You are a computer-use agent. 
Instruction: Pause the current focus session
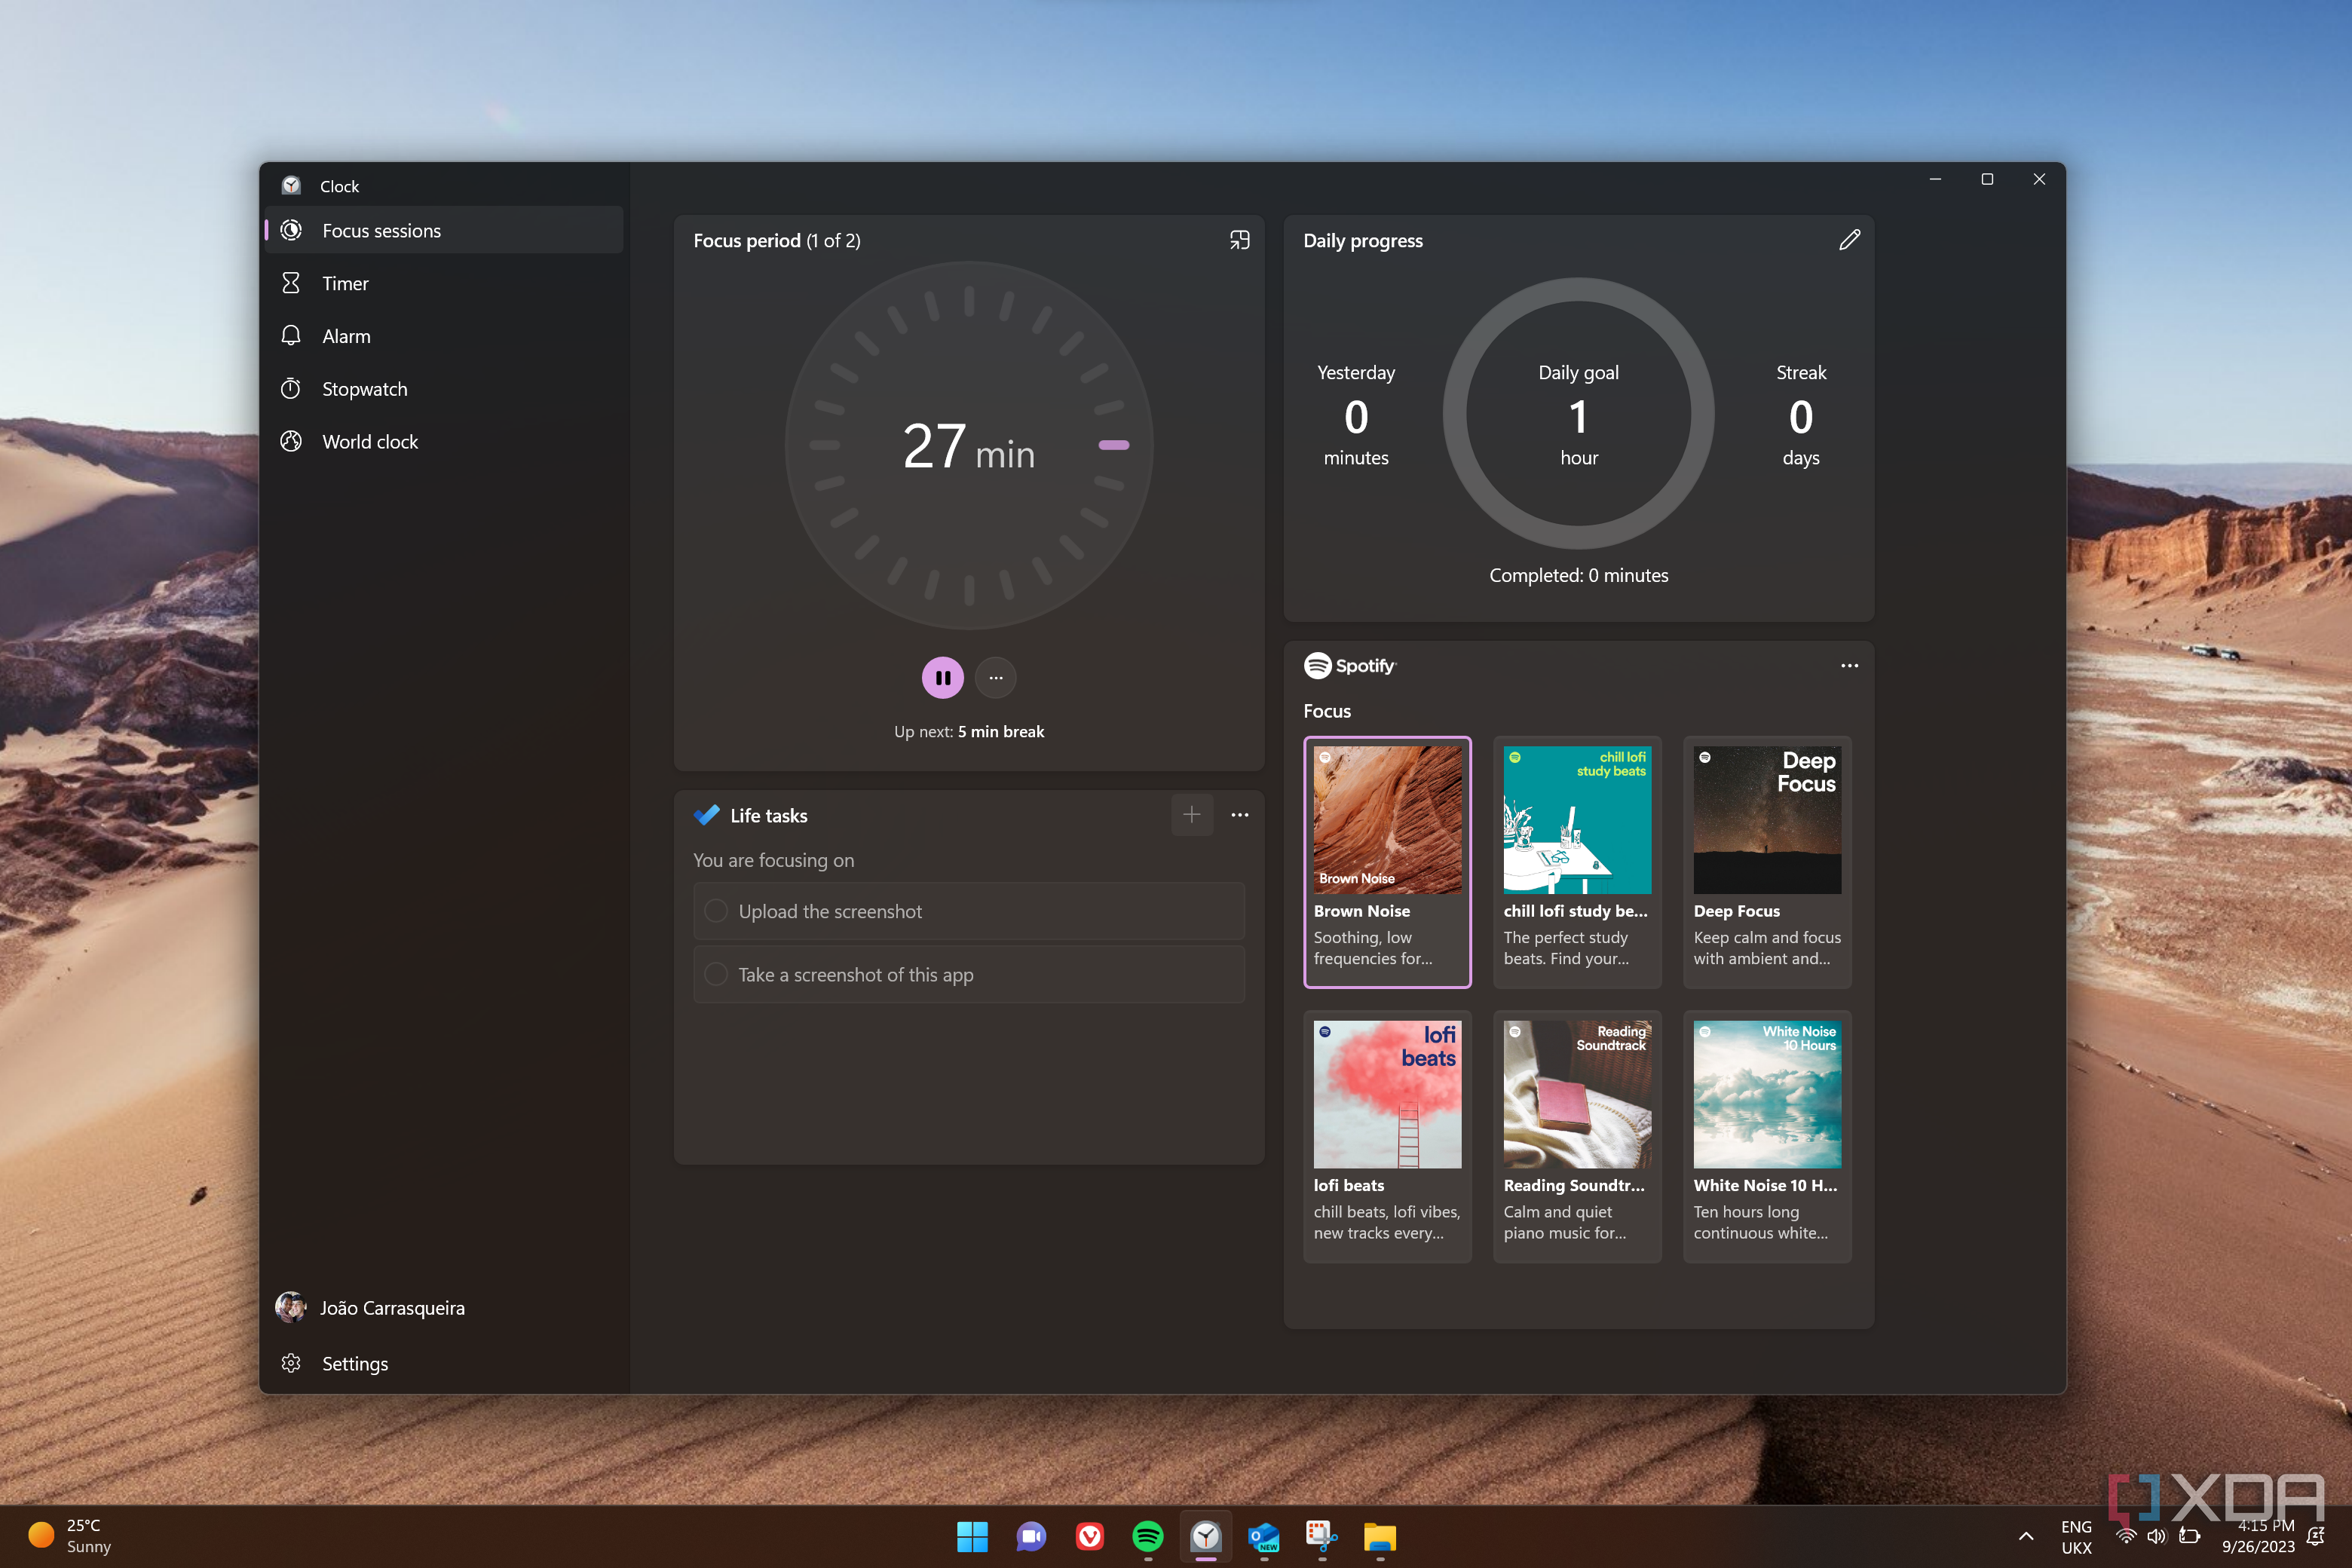(941, 677)
